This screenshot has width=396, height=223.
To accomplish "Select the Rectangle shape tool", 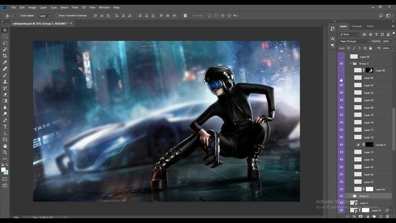I will coord(5,139).
